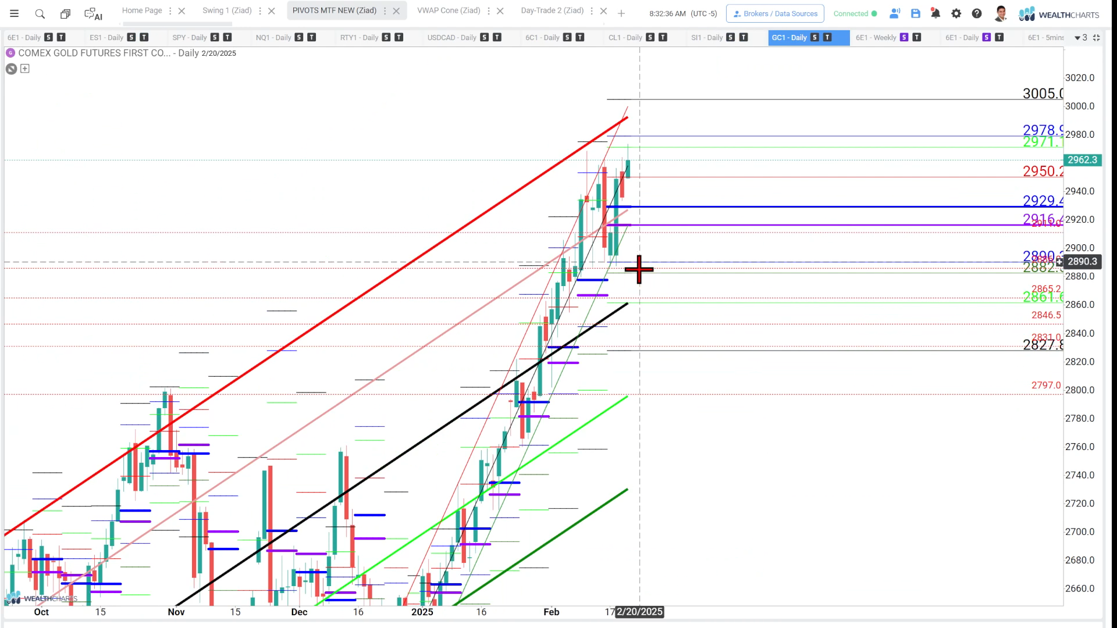Screen dimensions: 1117x628
Task: Maximize chart with the collapse arrows icon
Action: coord(1096,37)
